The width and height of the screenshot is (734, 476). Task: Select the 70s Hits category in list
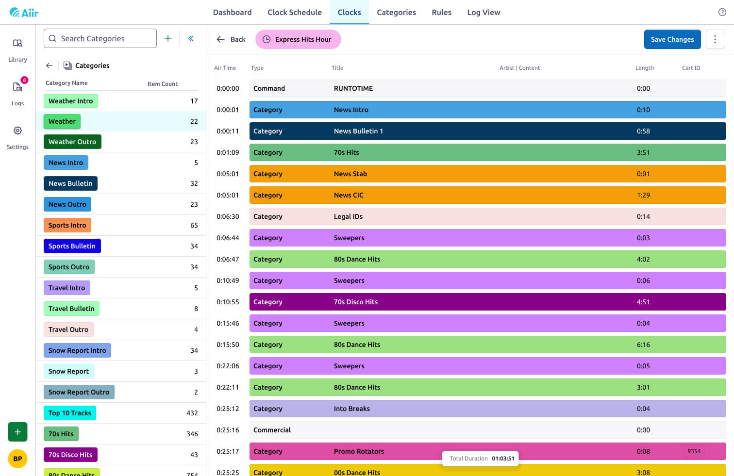point(61,434)
